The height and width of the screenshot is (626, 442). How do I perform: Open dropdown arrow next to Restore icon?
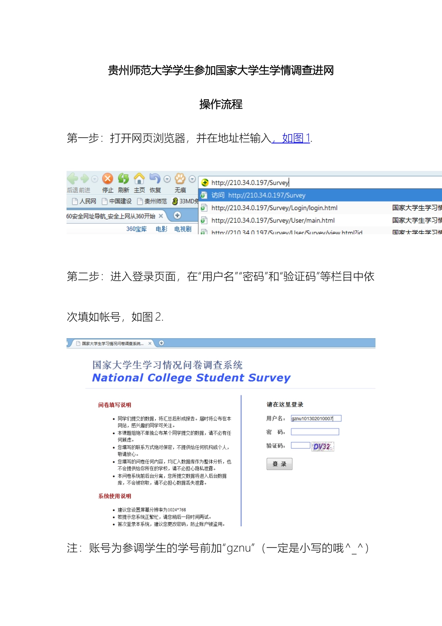point(167,179)
